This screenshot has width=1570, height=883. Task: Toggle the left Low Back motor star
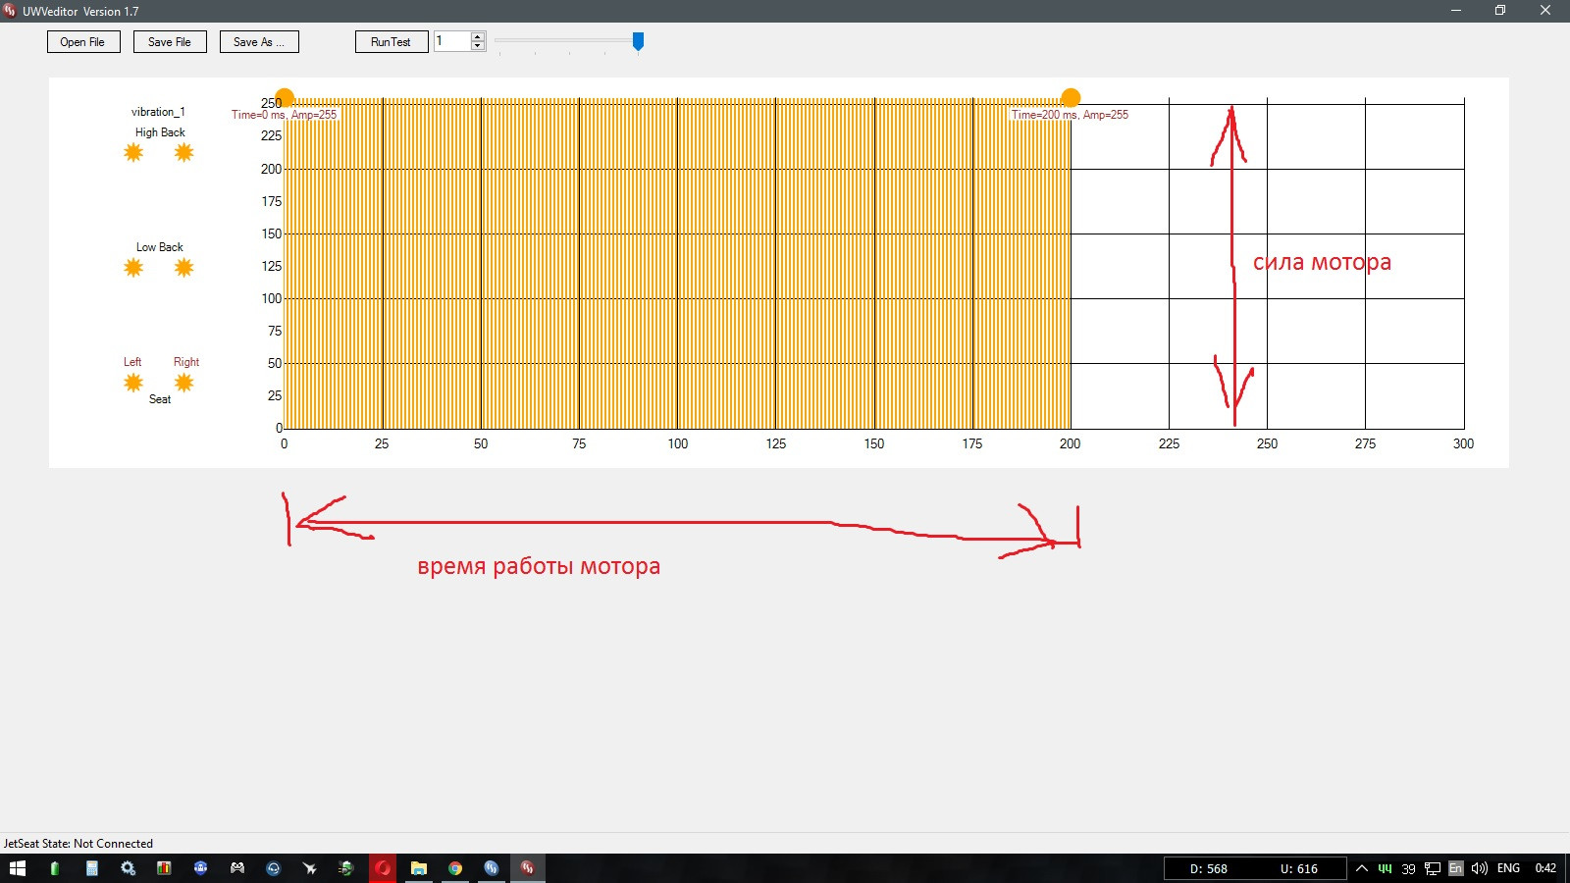click(x=133, y=267)
